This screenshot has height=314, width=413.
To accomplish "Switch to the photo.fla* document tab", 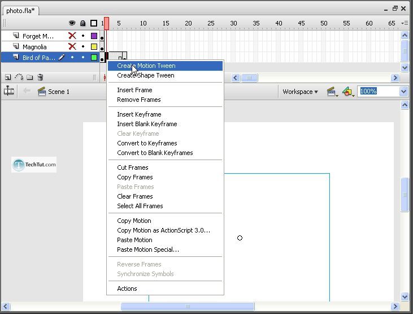I will coord(20,11).
